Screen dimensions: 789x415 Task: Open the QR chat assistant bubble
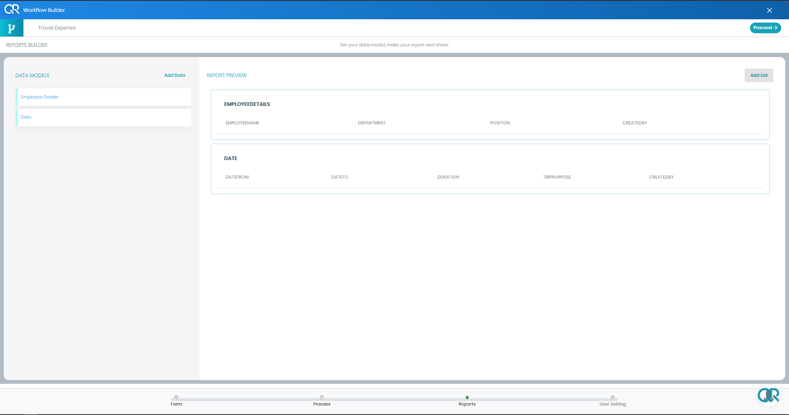click(x=768, y=396)
